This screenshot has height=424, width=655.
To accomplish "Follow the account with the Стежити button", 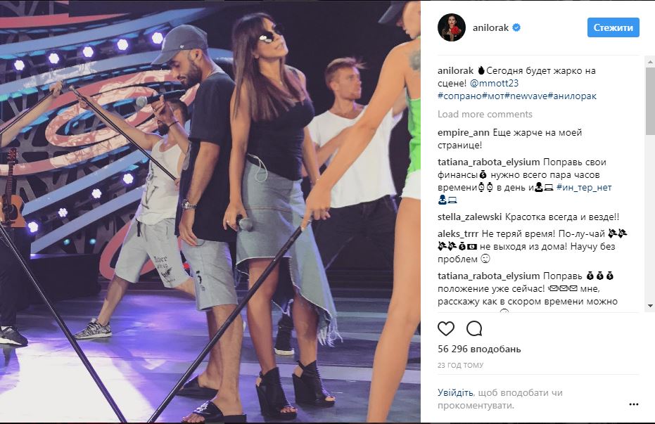I will click(613, 27).
